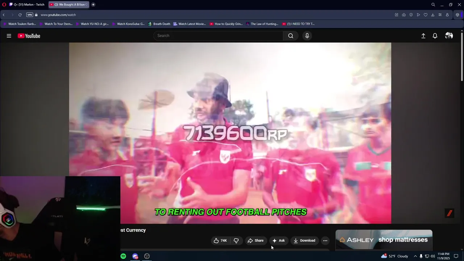Viewport: 464px width, 261px height.
Task: Open Watch Latest Movie... bookmark
Action: click(190, 24)
